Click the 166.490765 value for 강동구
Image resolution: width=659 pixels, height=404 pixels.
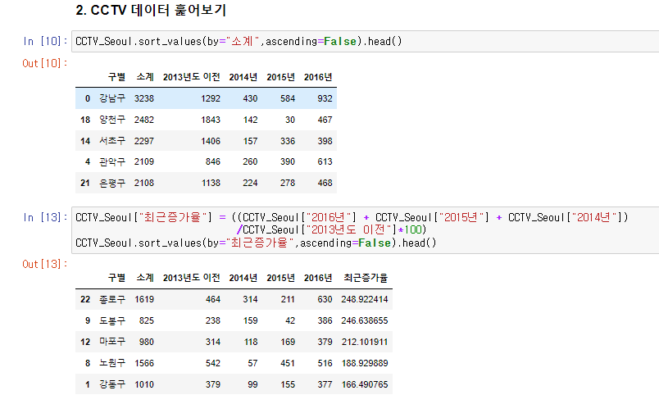pyautogui.click(x=365, y=384)
